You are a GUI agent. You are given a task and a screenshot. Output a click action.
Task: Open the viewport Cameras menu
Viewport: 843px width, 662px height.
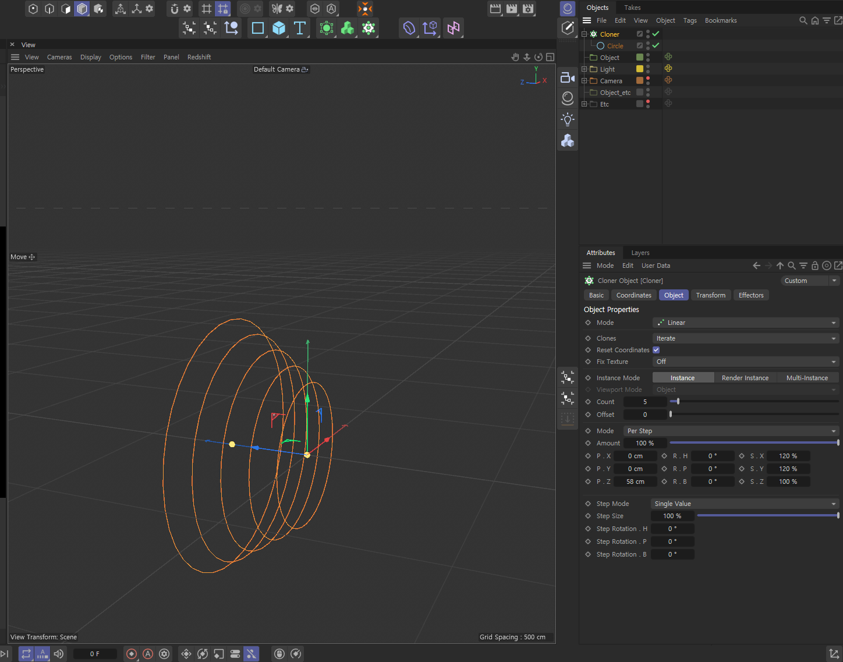(x=59, y=57)
